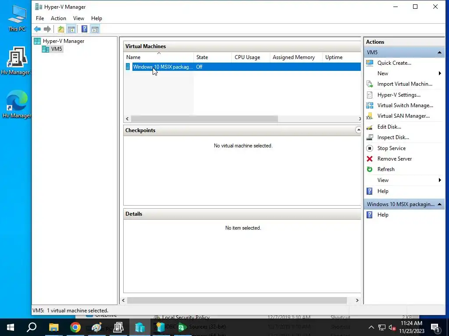
Task: Click the Virtual SAN Manager icon
Action: tap(369, 116)
